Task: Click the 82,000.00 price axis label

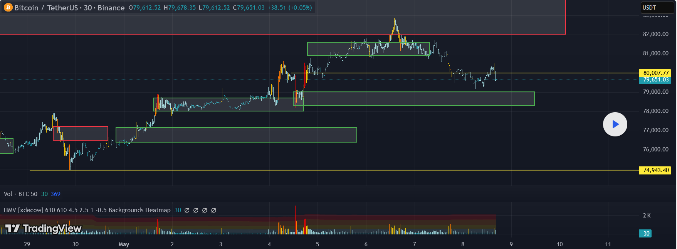Action: (656, 34)
